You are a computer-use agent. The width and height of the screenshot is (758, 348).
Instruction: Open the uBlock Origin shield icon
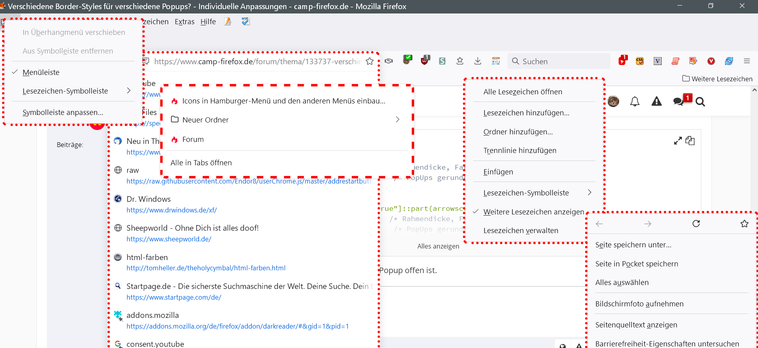[425, 60]
